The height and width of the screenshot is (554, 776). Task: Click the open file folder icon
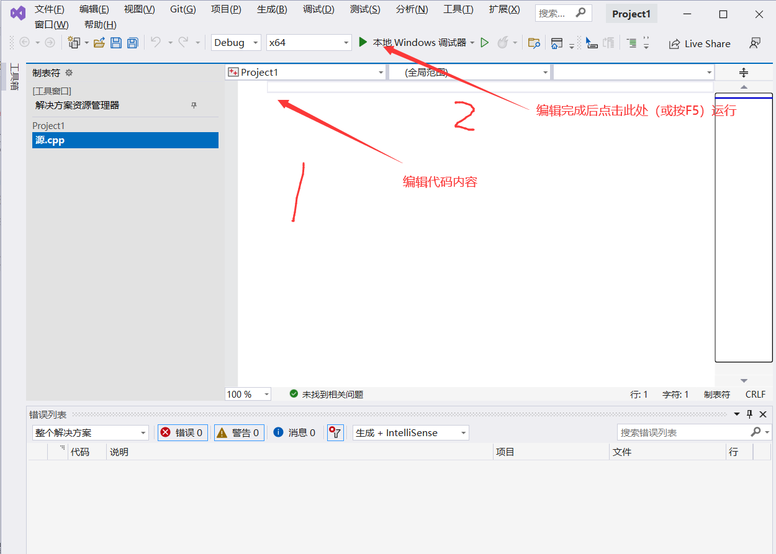coord(99,43)
